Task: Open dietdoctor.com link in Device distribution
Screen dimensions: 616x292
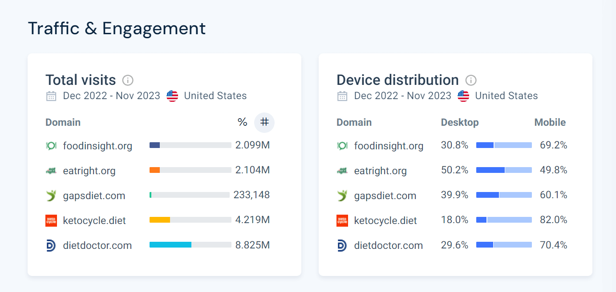Action: [x=389, y=245]
